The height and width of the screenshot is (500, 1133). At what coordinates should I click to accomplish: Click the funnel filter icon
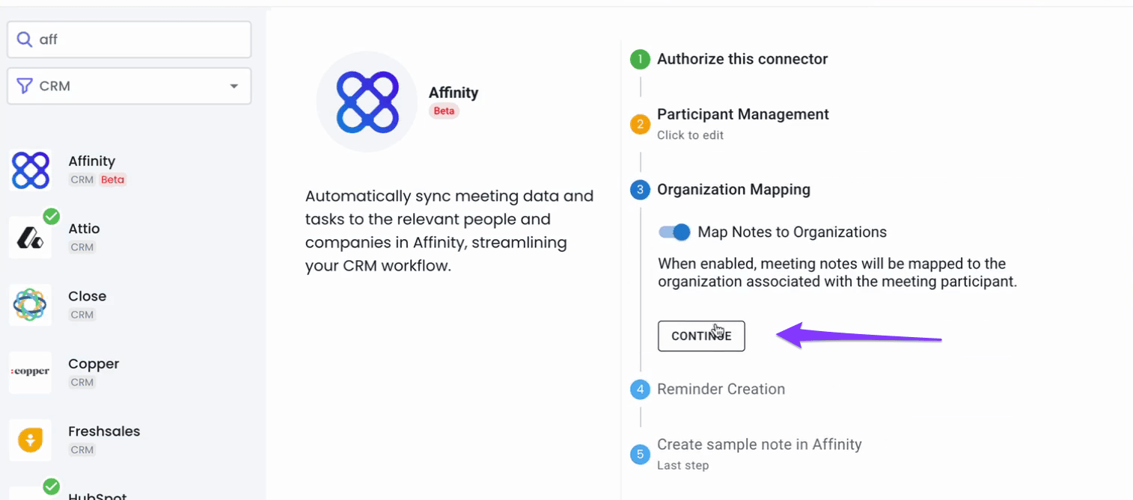click(25, 86)
